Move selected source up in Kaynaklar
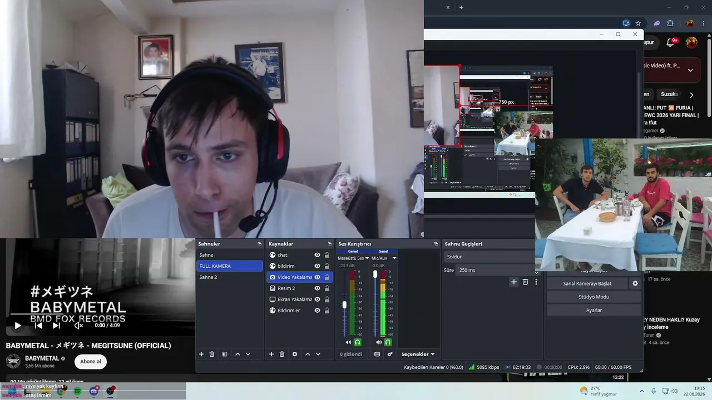The image size is (712, 400). 308,354
